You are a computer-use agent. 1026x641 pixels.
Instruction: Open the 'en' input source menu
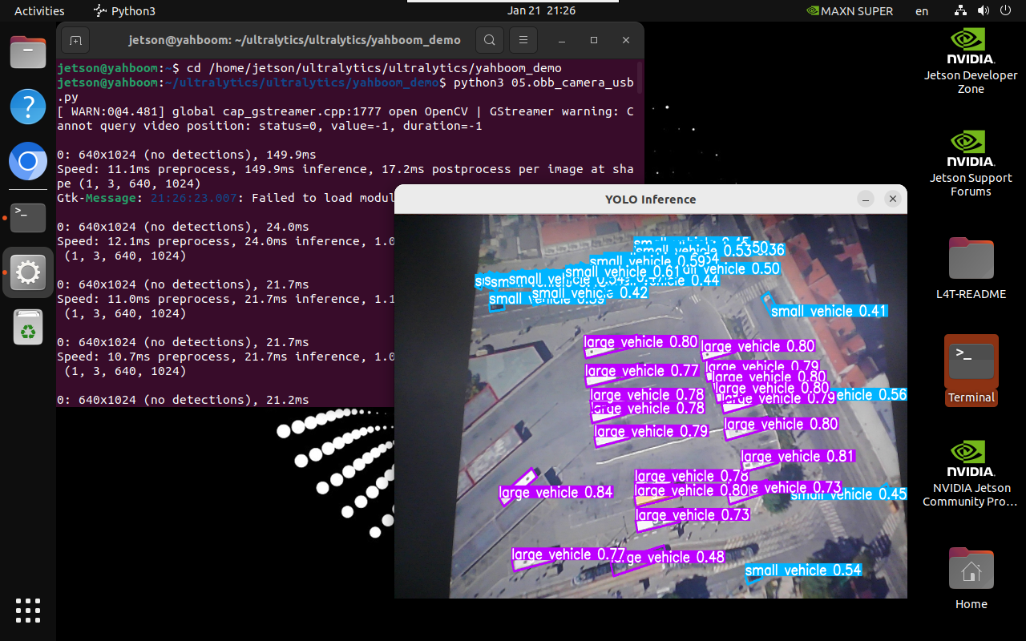[x=922, y=11]
